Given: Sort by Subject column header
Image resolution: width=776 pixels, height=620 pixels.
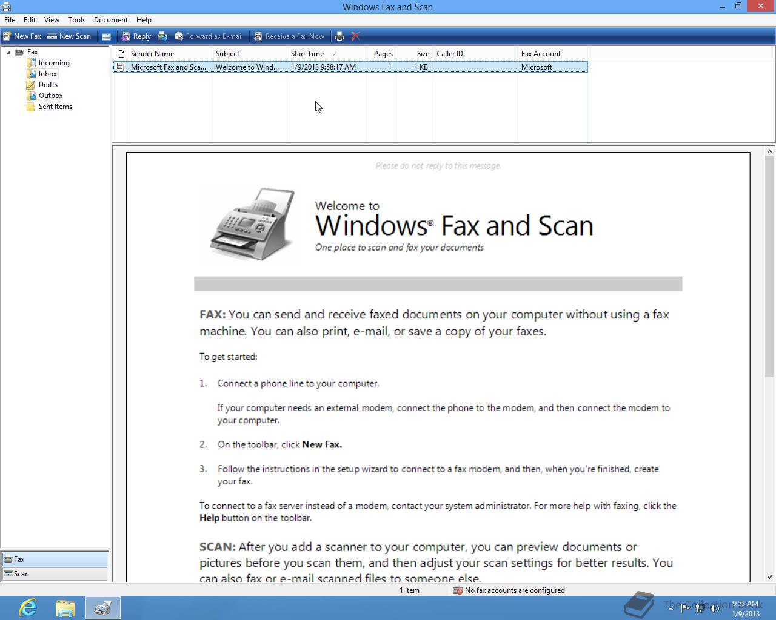Looking at the screenshot, I should tap(249, 54).
